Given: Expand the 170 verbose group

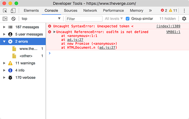Looking at the screenshot, I should (x=4, y=77).
